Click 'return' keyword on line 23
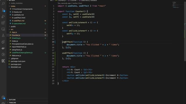This screenshot has height=104, width=186. click(x=65, y=67)
